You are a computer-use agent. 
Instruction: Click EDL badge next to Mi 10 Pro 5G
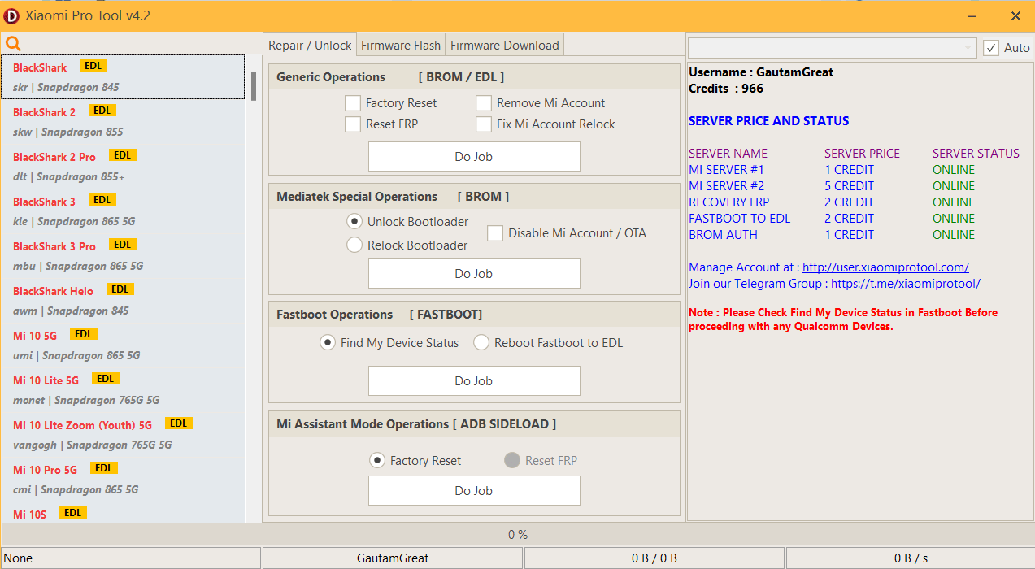(104, 468)
